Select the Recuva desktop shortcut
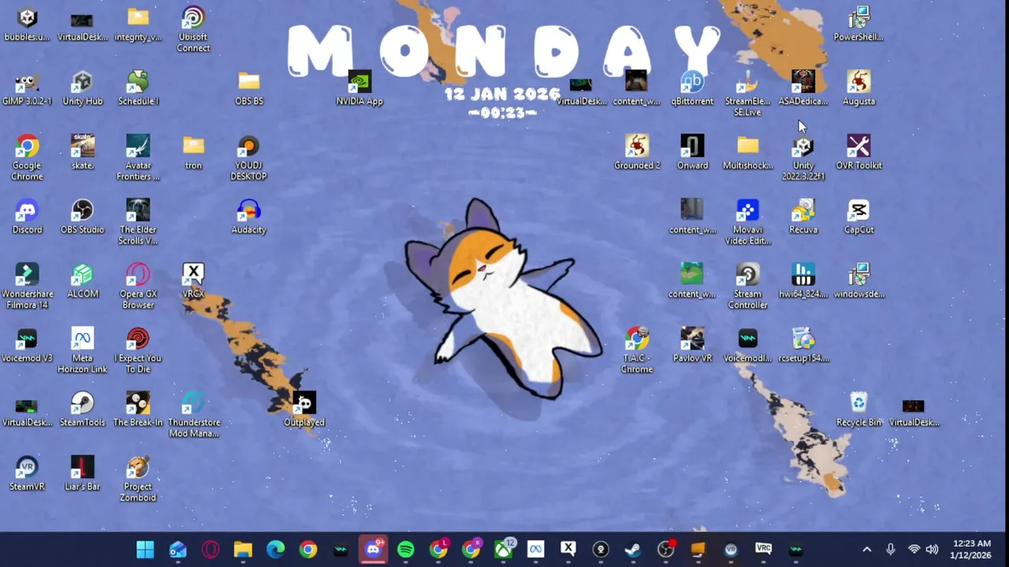Viewport: 1009px width, 567px height. tap(803, 217)
